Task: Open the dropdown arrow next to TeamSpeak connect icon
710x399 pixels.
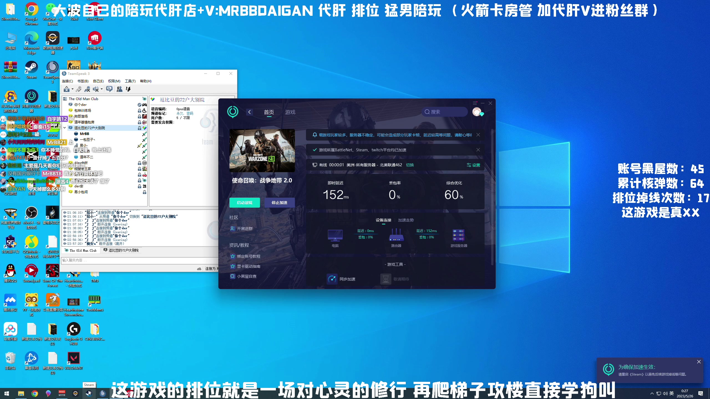Action: coord(72,89)
